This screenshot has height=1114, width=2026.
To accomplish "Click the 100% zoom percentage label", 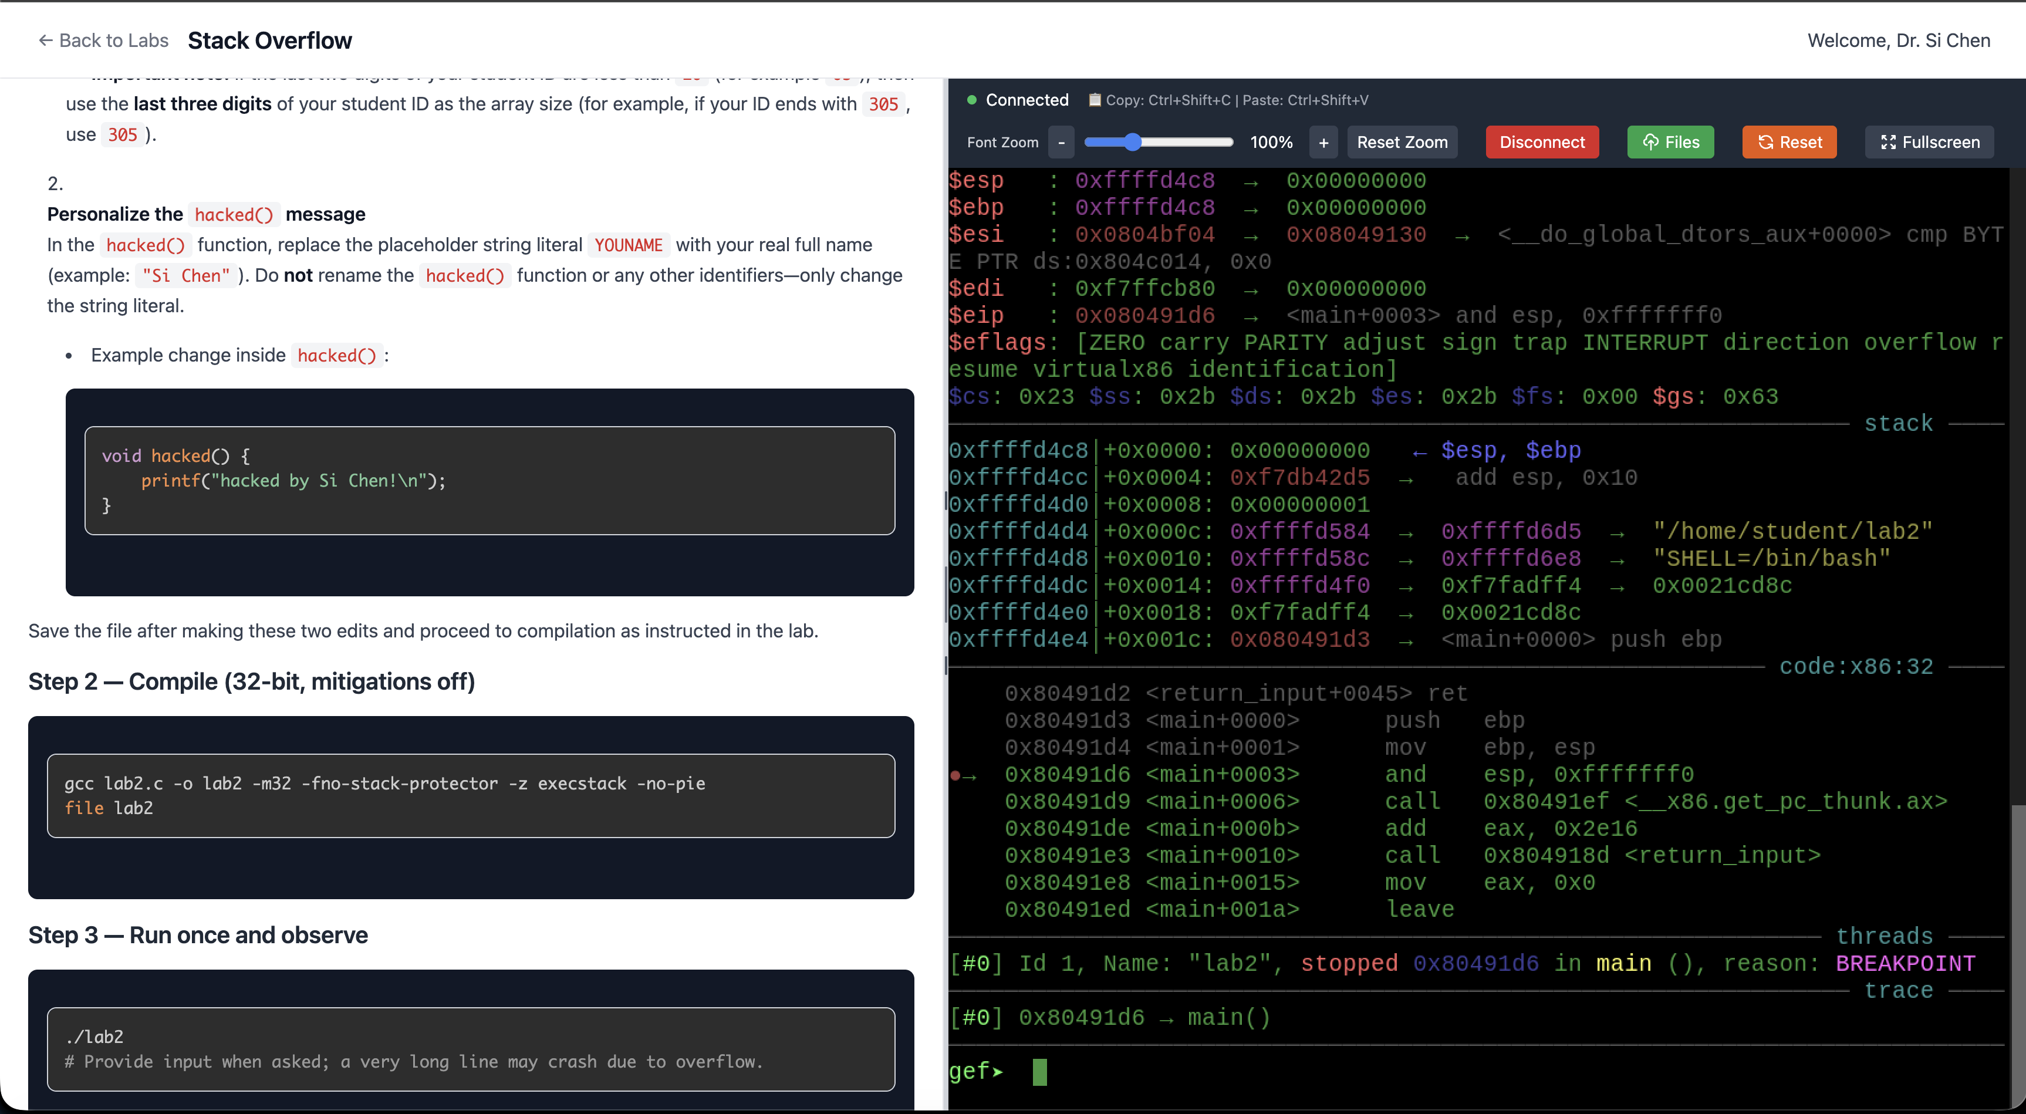I will pos(1271,141).
